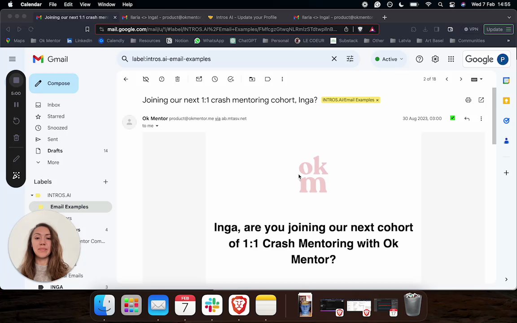This screenshot has height=323, width=517.
Task: Expand the 'to me' recipient details
Action: pyautogui.click(x=157, y=126)
